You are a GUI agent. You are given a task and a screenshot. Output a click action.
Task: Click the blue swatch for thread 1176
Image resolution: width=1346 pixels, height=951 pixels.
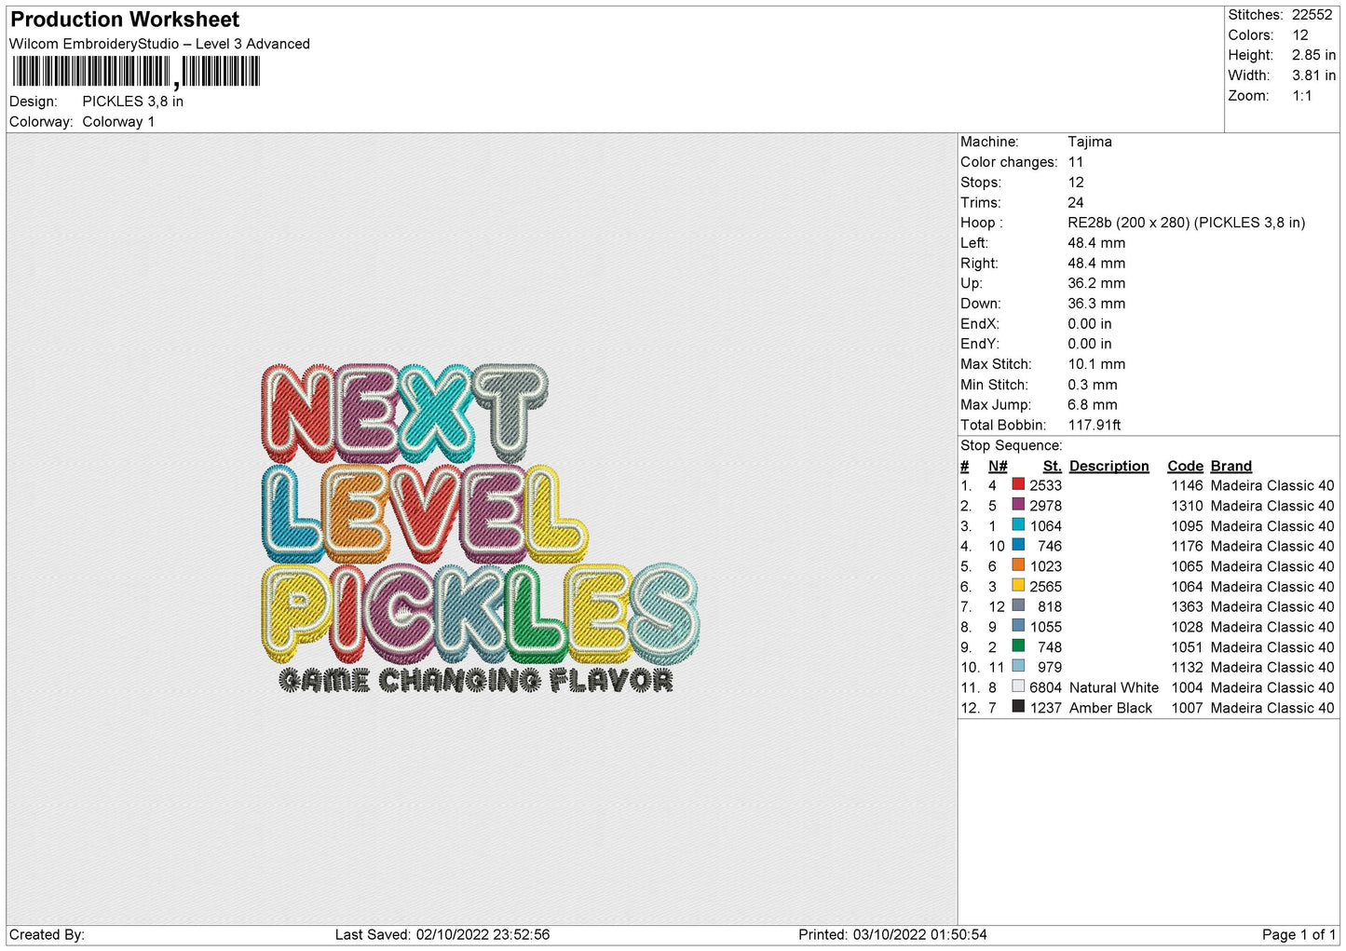point(1018,545)
